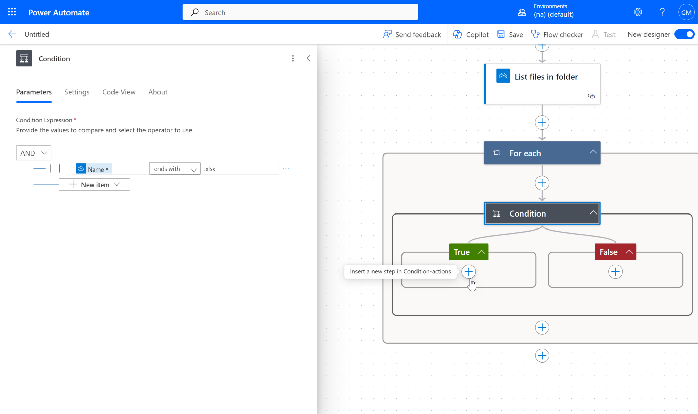Screen dimensions: 698x414
Task: Click the Copilot icon in toolbar
Action: [x=457, y=34]
